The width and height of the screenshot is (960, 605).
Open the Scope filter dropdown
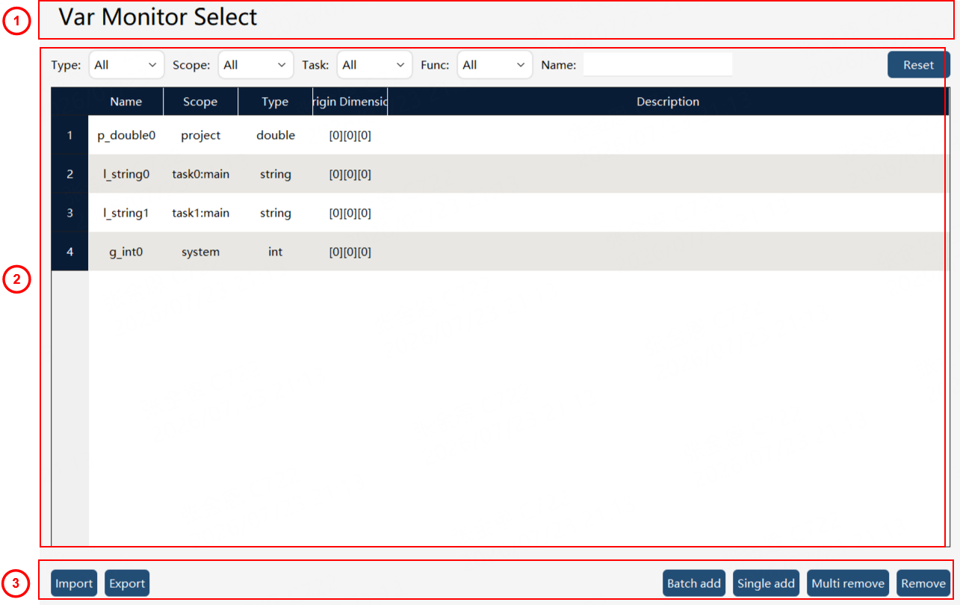coord(256,65)
